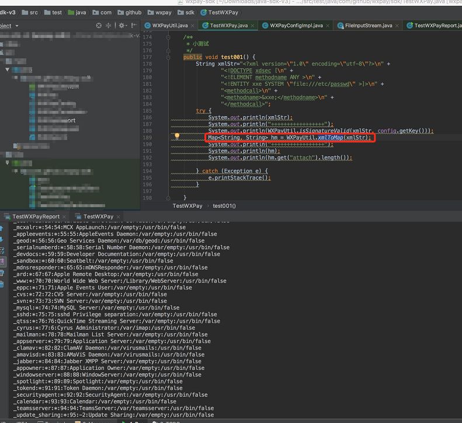Click the _teamsserver console line
This screenshot has height=423, width=462.
click(114, 408)
